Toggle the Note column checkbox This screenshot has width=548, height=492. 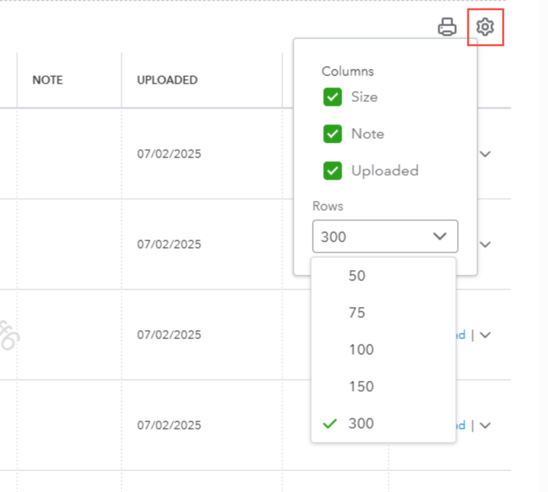click(333, 134)
